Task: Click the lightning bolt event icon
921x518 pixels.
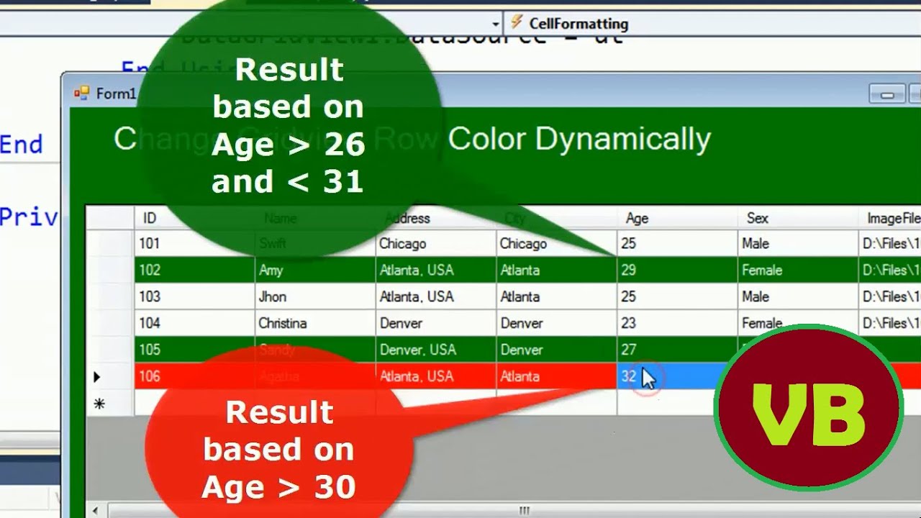Action: (x=516, y=23)
